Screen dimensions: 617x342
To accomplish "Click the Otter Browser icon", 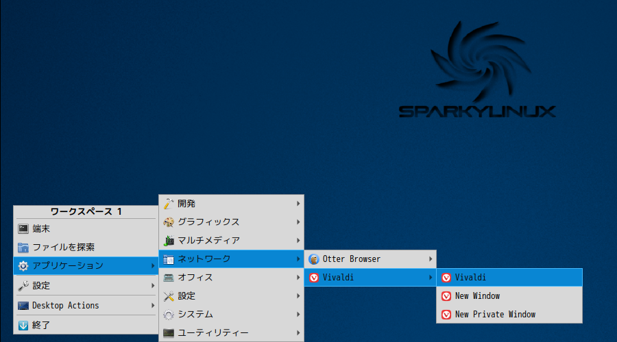I will tap(313, 259).
